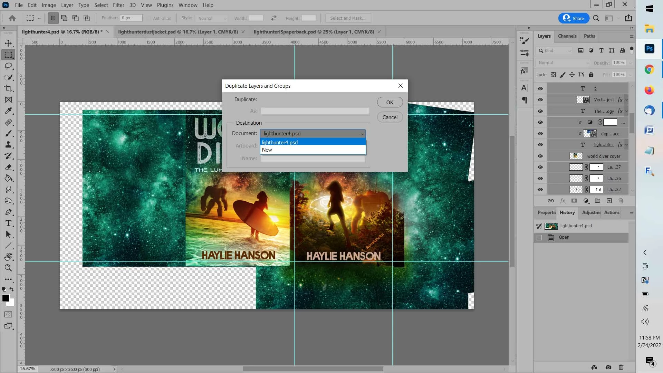
Task: Hide the world diver cover layer
Action: click(x=540, y=156)
